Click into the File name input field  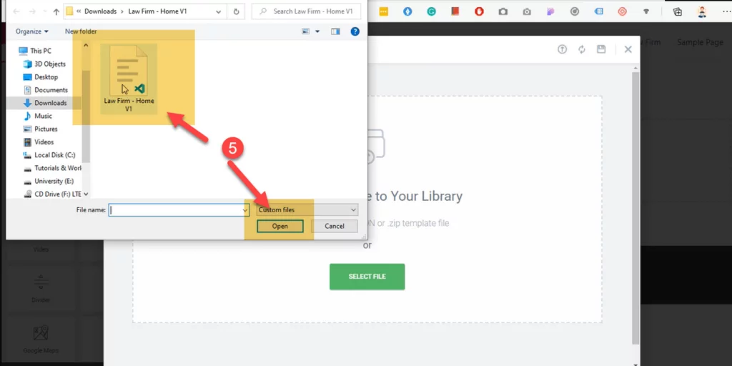(176, 210)
